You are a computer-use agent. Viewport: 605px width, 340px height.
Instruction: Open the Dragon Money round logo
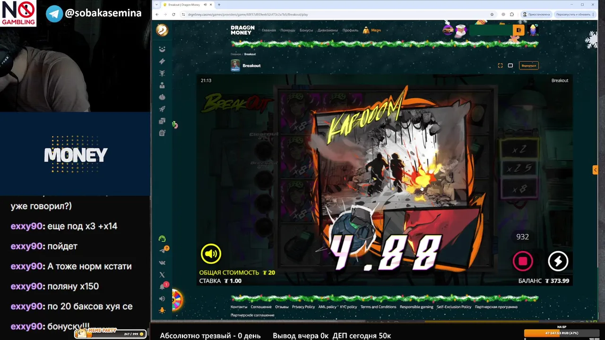coord(162,30)
